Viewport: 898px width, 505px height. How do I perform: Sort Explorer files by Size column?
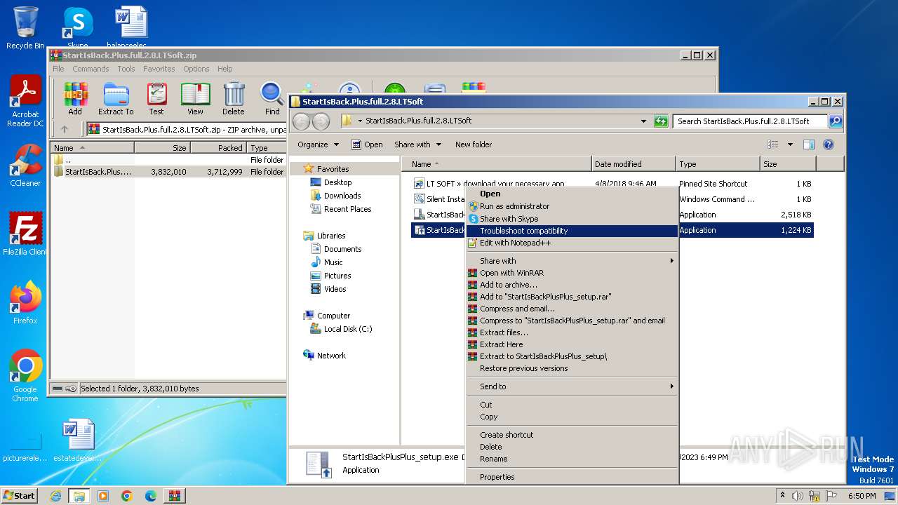pyautogui.click(x=788, y=164)
